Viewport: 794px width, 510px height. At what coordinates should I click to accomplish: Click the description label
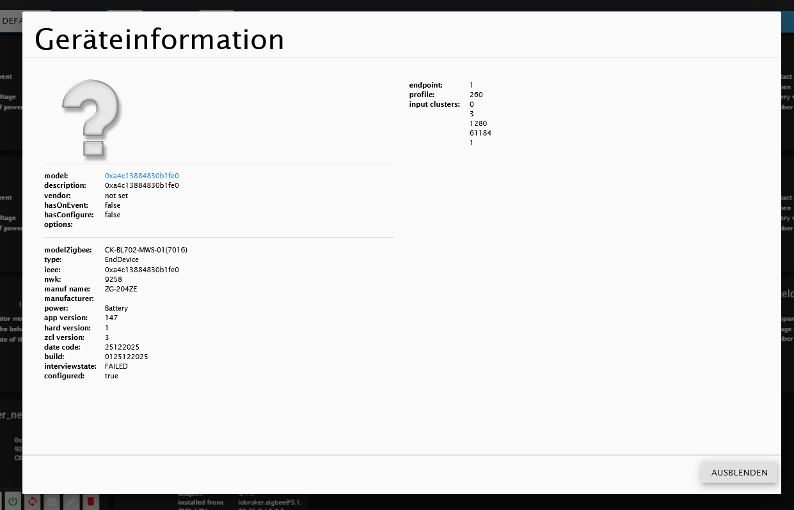66,185
